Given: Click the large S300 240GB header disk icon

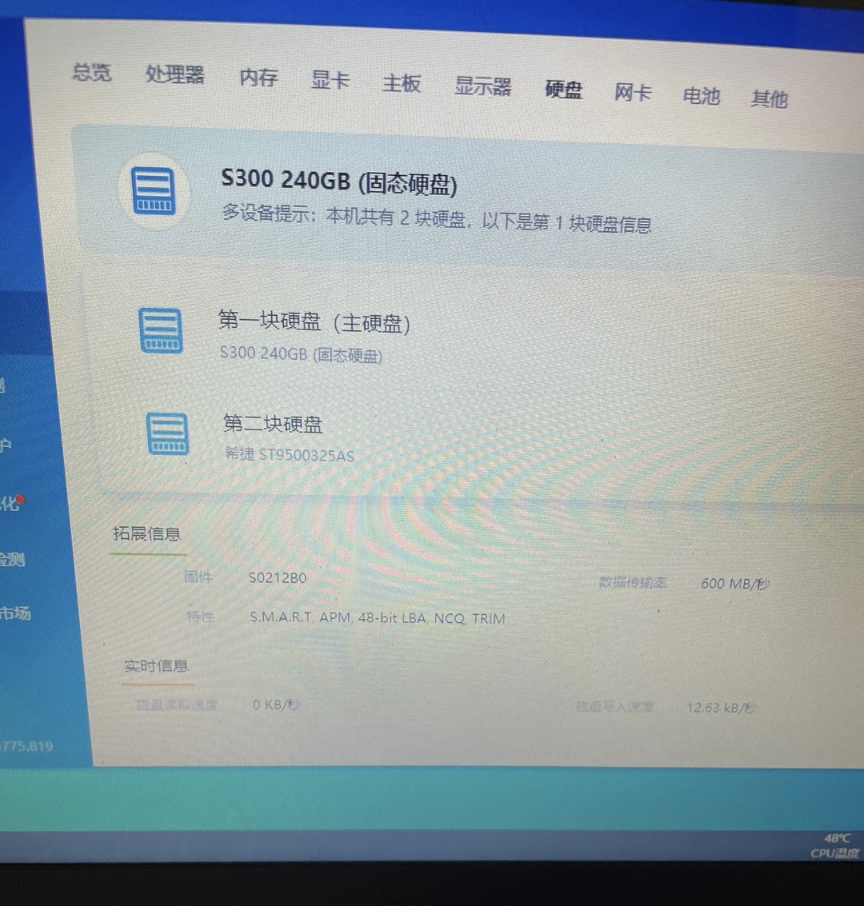Looking at the screenshot, I should point(154,191).
